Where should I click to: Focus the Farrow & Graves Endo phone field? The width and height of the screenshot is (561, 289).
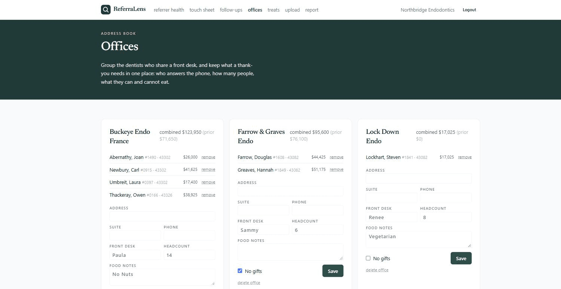click(318, 210)
